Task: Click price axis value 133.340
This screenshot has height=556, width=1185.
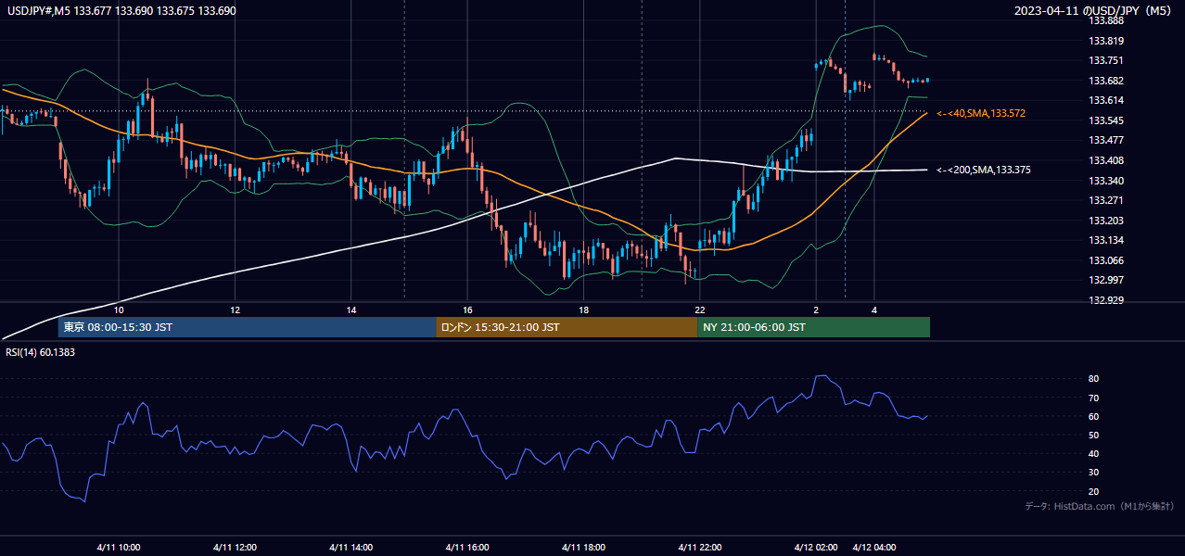Action: point(1106,181)
